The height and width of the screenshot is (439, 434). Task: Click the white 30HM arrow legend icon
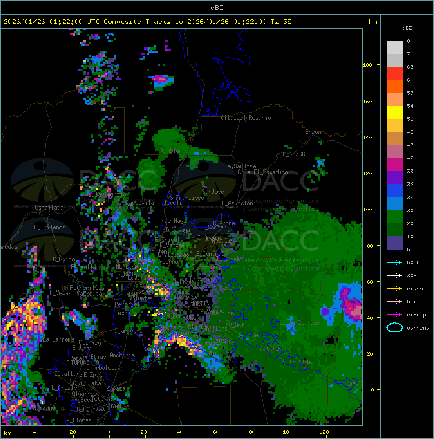pyautogui.click(x=394, y=275)
